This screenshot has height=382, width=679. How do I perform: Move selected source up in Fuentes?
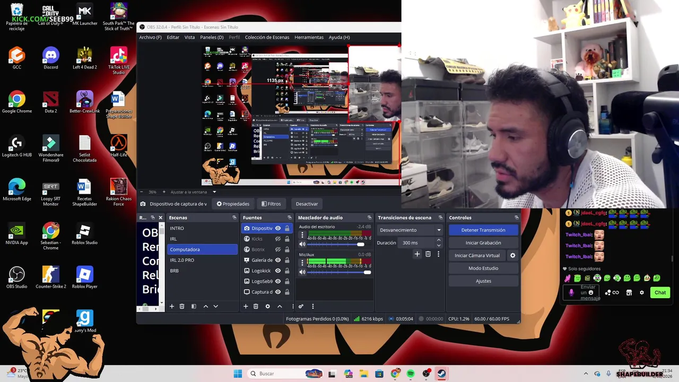(x=280, y=306)
